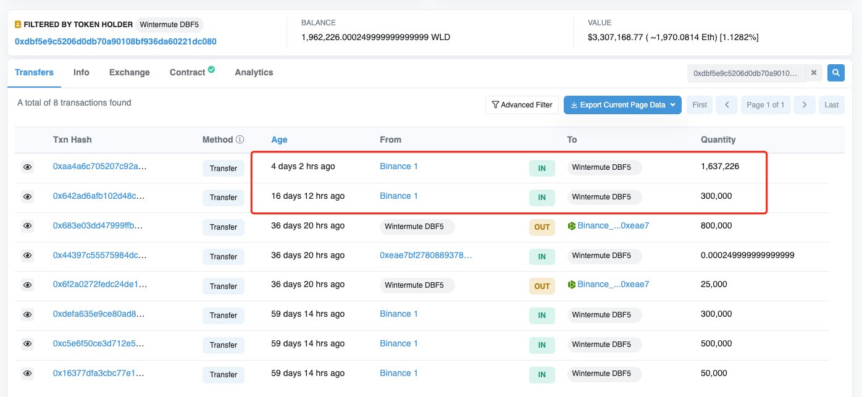Open transaction hash 0x6f2a0272fedc24de1
862x397 pixels.
[100, 284]
